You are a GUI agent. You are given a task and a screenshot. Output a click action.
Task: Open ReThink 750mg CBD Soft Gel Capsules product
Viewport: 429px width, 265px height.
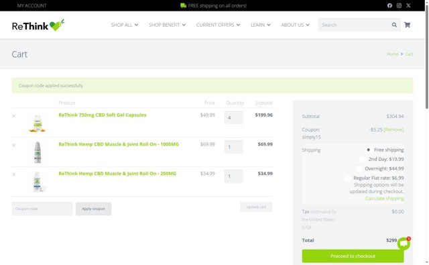[103, 115]
